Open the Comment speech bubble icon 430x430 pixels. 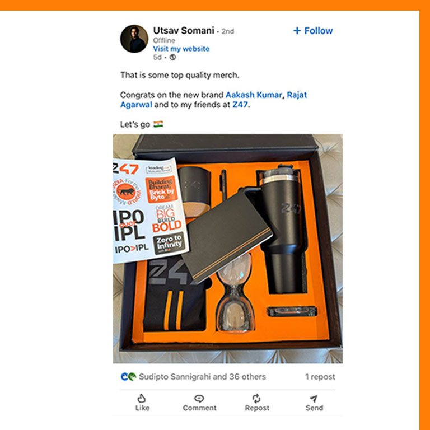point(199,398)
